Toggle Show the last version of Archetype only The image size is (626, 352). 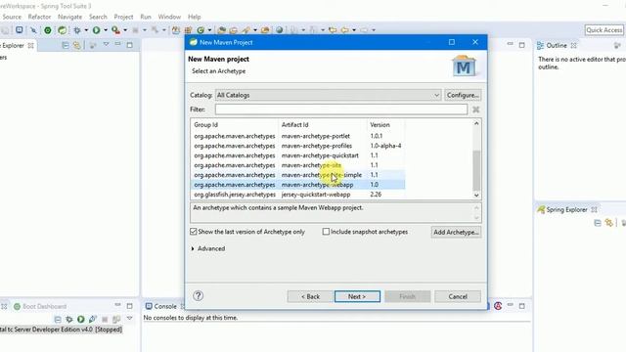tap(194, 232)
